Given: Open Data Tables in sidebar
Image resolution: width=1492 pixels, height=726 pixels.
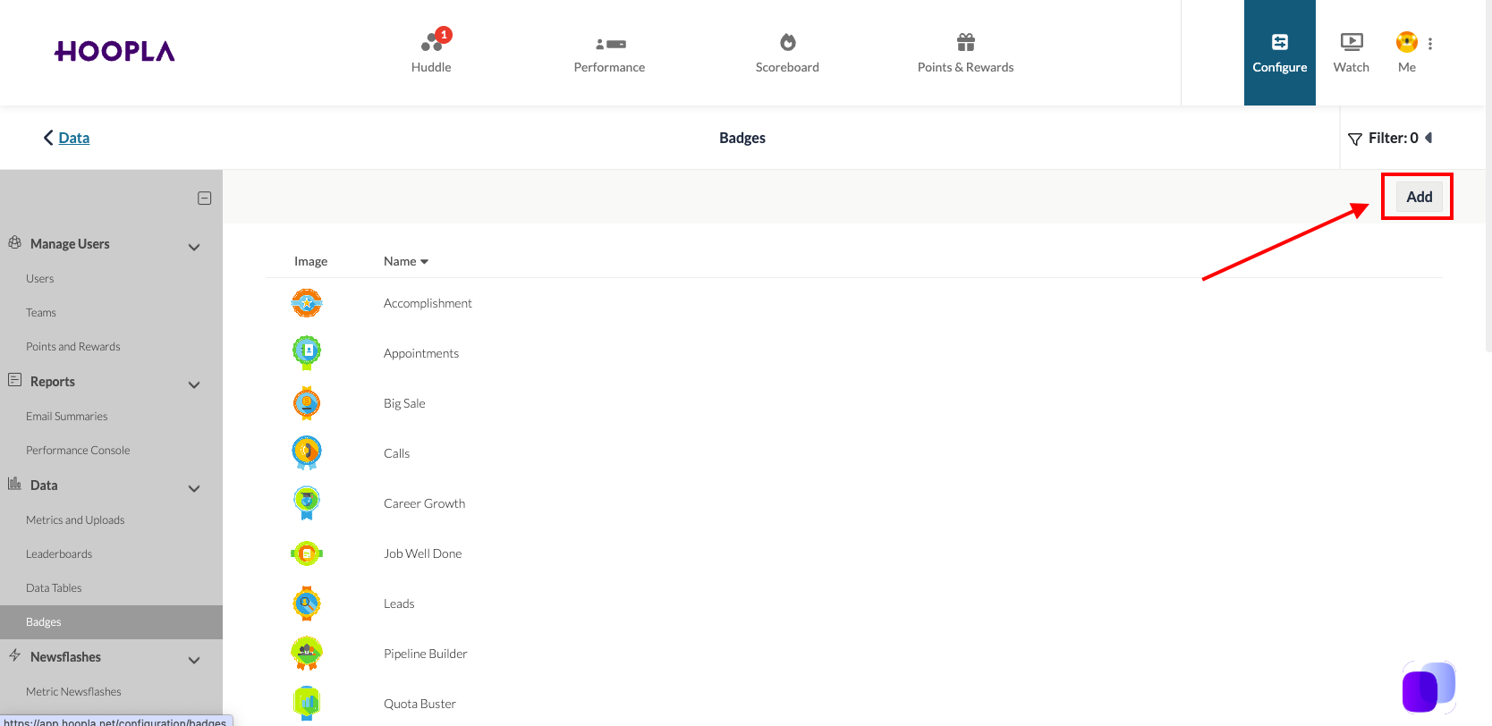Looking at the screenshot, I should click(x=54, y=588).
